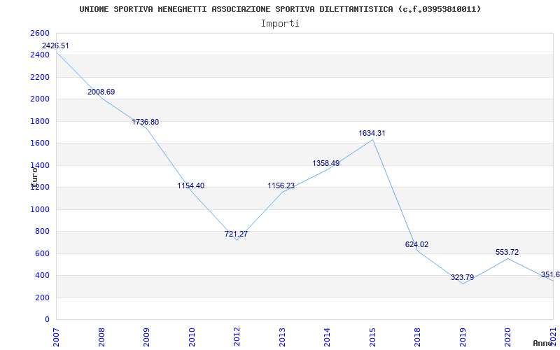Select data label 323.79
This screenshot has height=350, width=560.
(x=462, y=277)
